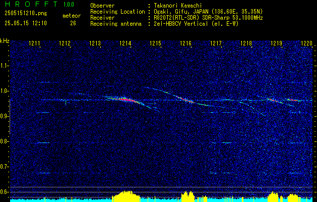Click the 1213 time marker
This screenshot has height=202, width=317.
click(x=95, y=43)
